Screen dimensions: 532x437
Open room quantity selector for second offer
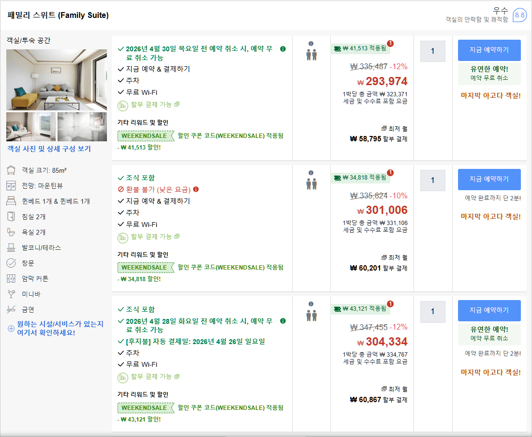(432, 180)
